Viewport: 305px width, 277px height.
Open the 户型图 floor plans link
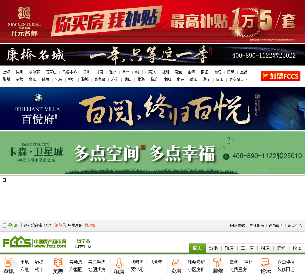click(76, 270)
